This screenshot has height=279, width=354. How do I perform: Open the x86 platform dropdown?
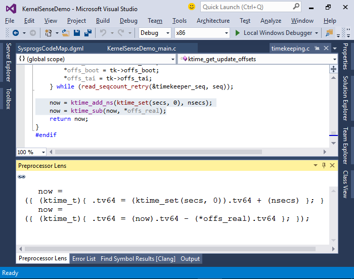point(226,33)
